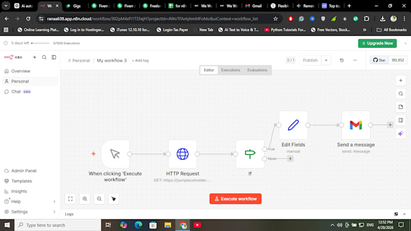
Task: Open a new browser tab
Action: [349, 6]
